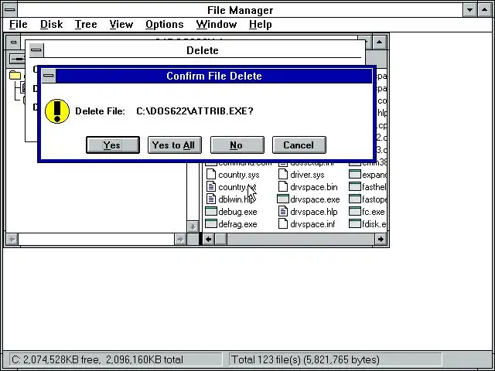Click the fc.exe program icon

click(355, 211)
